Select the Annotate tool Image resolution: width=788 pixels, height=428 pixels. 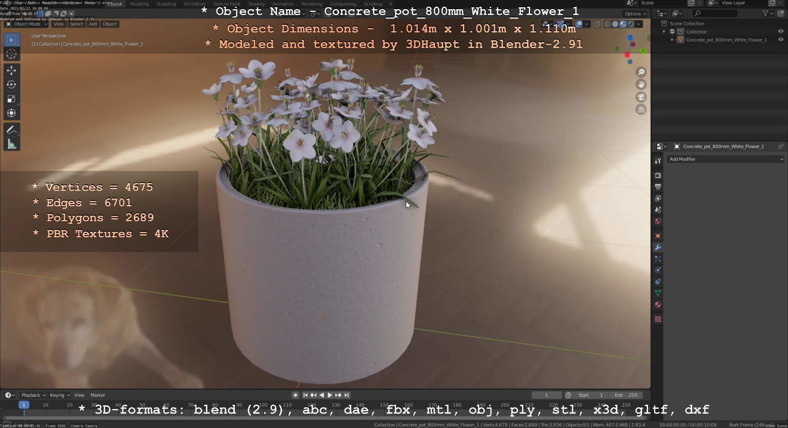coord(12,130)
